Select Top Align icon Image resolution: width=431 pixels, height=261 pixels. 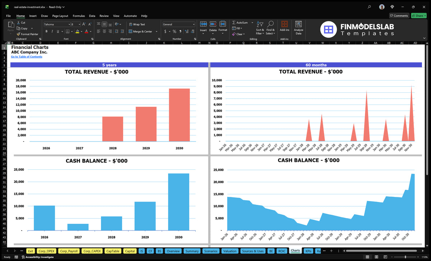98,24
